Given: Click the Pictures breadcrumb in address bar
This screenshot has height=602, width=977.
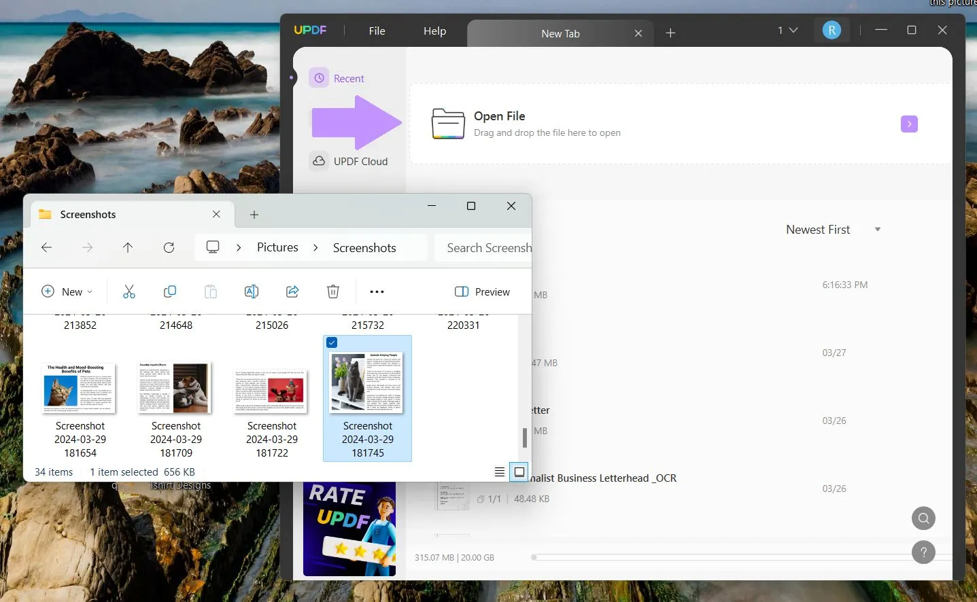Looking at the screenshot, I should 277,247.
